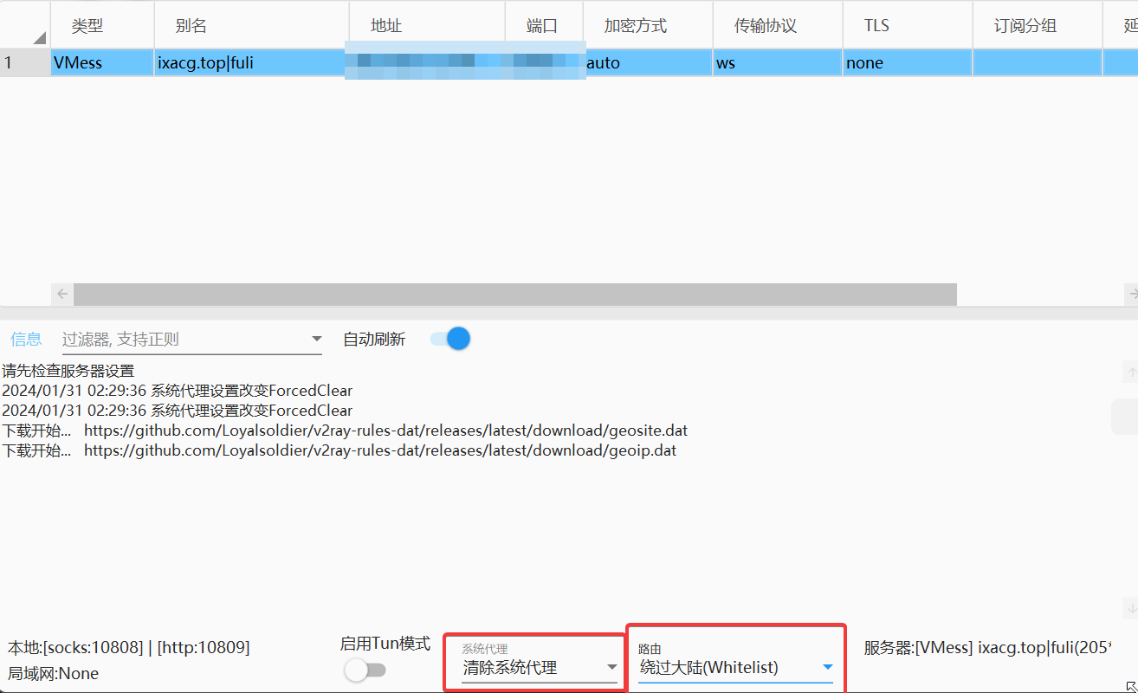1138x693 pixels.
Task: Expand the 路由 routing dropdown arrow
Action: click(827, 667)
